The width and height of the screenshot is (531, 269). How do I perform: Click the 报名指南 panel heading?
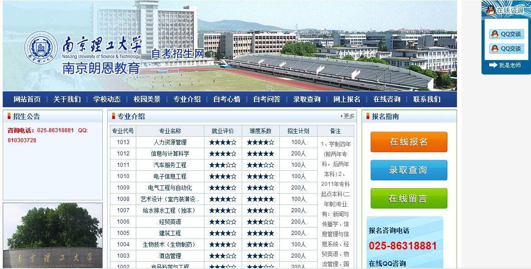(x=385, y=116)
